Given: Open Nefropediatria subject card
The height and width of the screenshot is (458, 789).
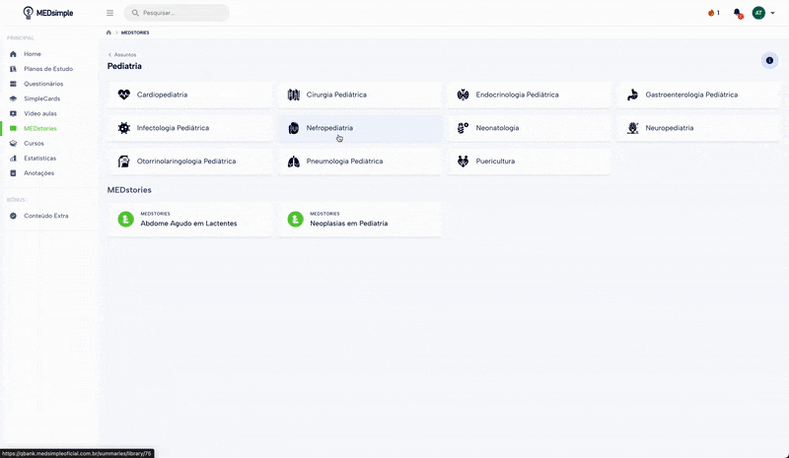Looking at the screenshot, I should 360,128.
